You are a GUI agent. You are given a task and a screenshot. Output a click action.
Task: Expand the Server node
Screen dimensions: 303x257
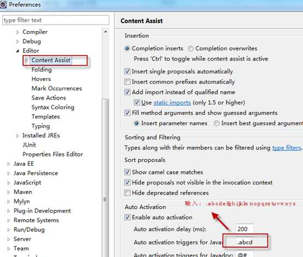(9, 239)
